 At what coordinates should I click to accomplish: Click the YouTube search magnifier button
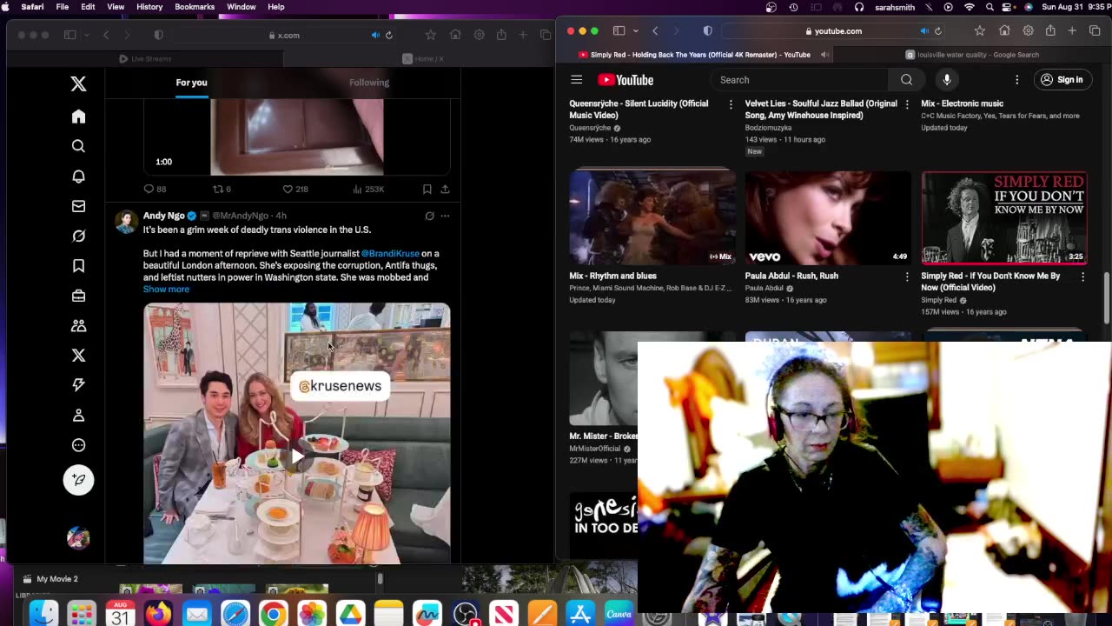coord(906,80)
